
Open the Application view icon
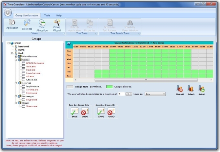pyautogui.click(x=12, y=24)
